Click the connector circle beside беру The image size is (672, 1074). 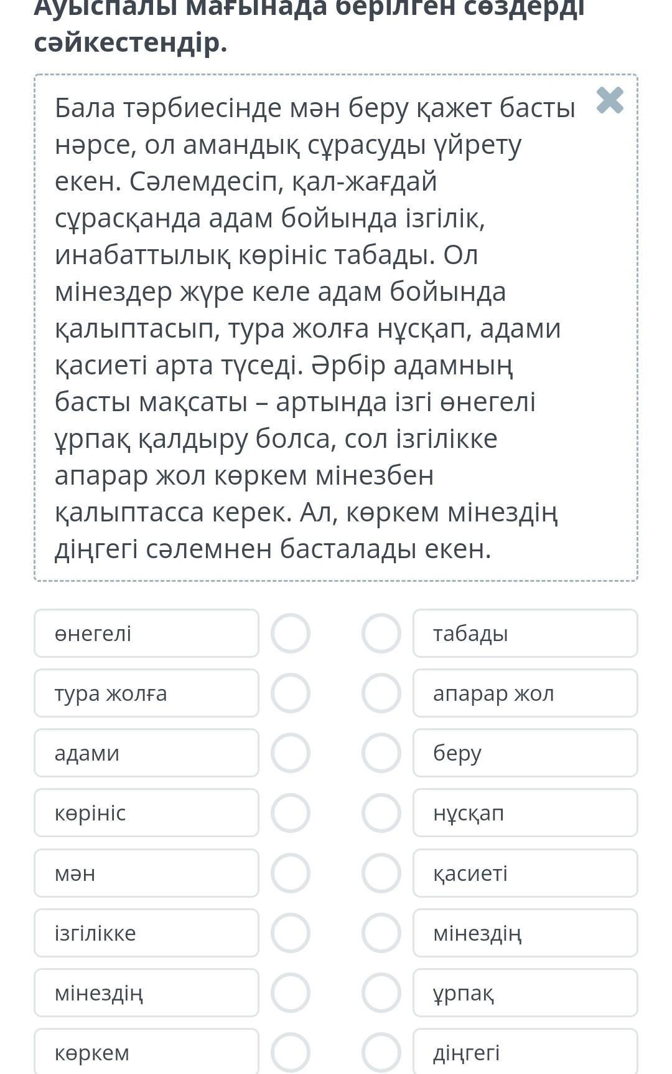pyautogui.click(x=381, y=753)
